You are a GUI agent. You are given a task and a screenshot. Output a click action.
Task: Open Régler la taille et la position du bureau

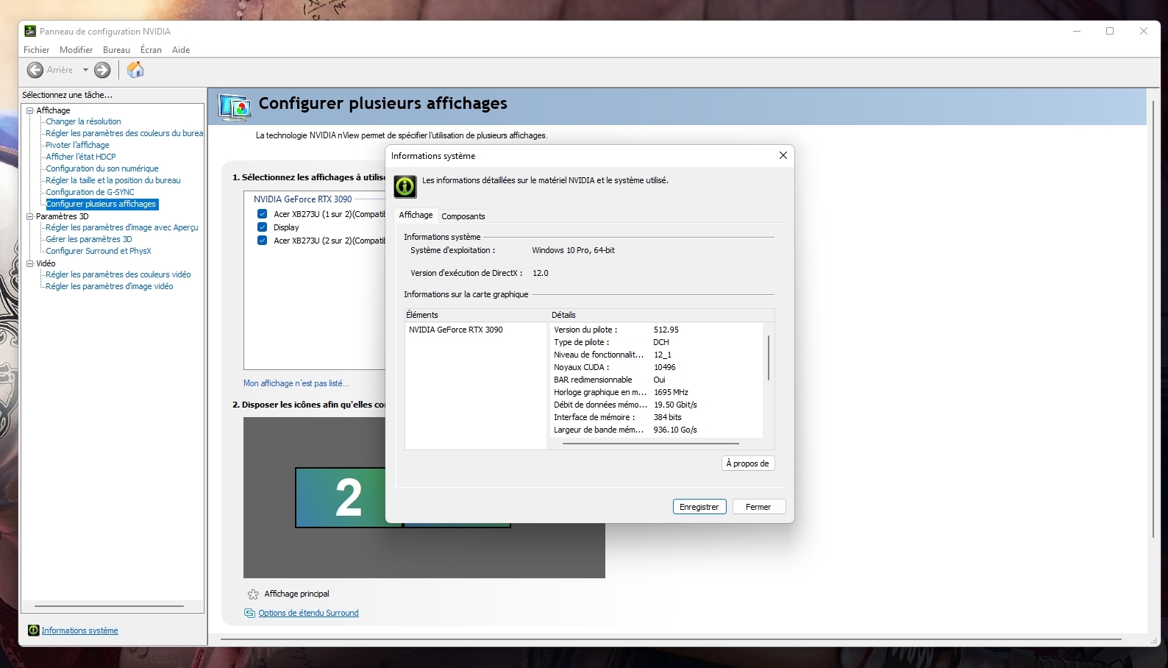point(113,180)
